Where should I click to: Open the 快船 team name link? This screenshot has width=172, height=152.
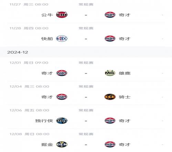pos(47,39)
